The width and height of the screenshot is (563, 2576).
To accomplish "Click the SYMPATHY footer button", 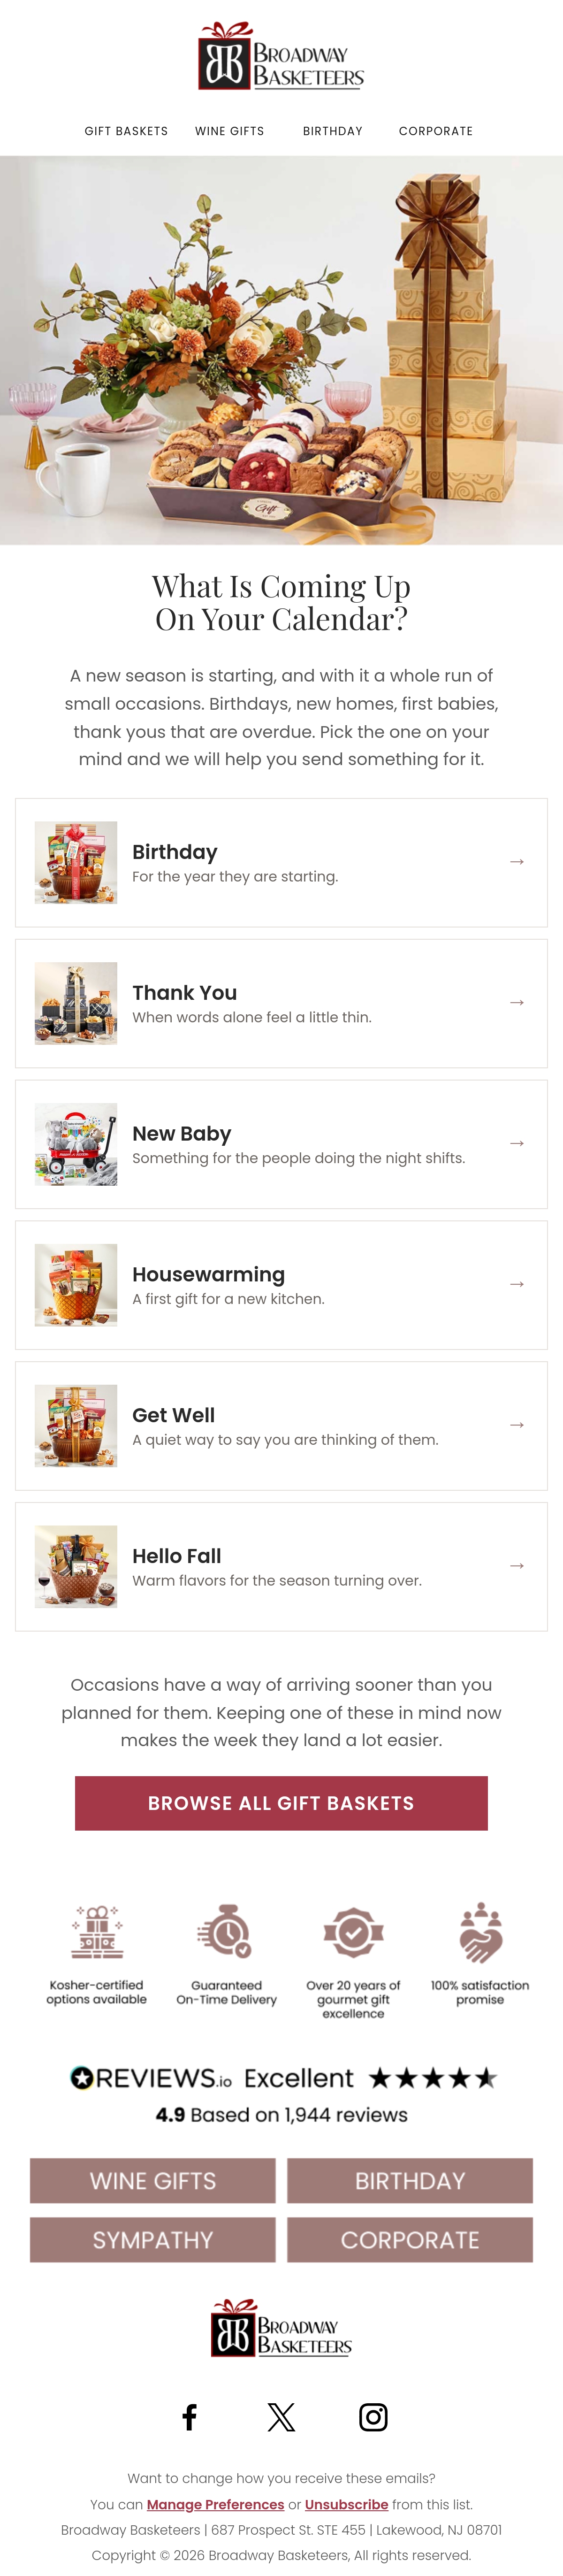I will [153, 2240].
